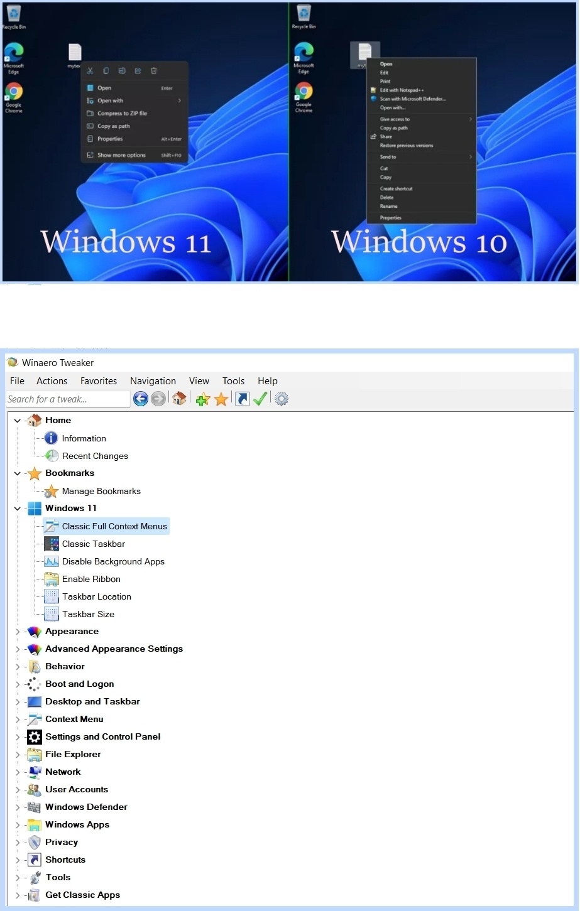The height and width of the screenshot is (911, 580).
Task: Click the Windows Defender wall icon
Action: click(x=34, y=807)
